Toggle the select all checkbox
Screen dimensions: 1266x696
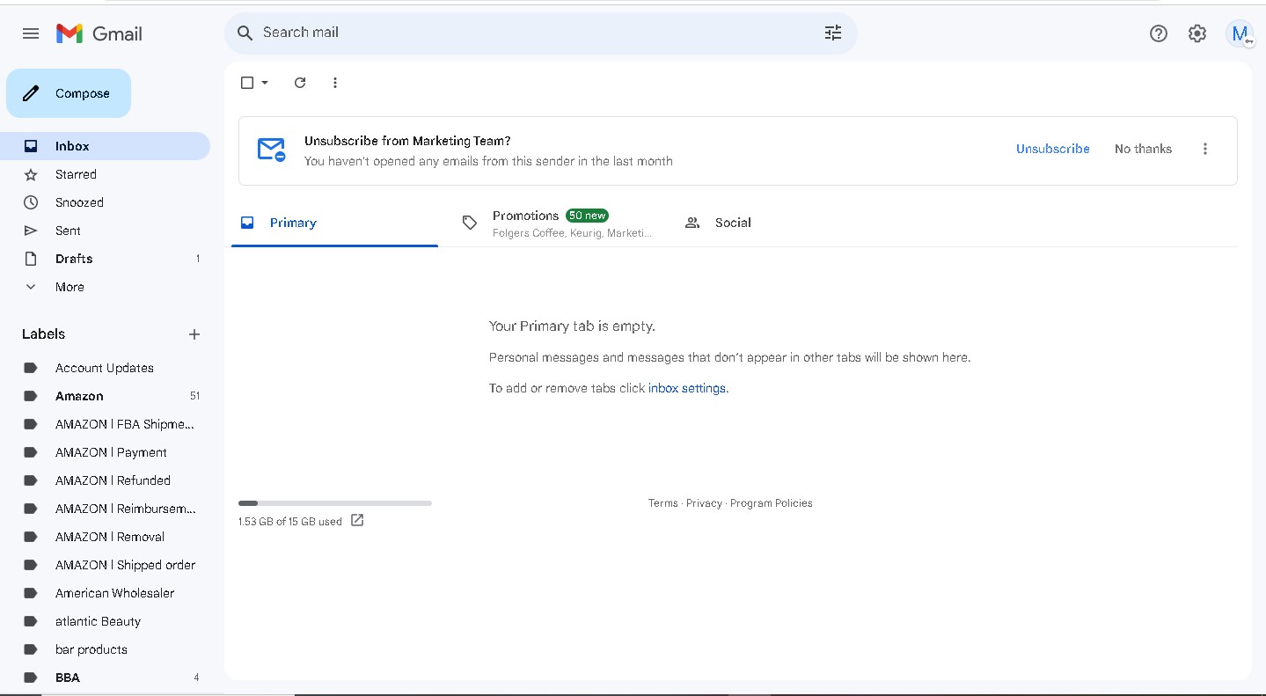pos(247,83)
